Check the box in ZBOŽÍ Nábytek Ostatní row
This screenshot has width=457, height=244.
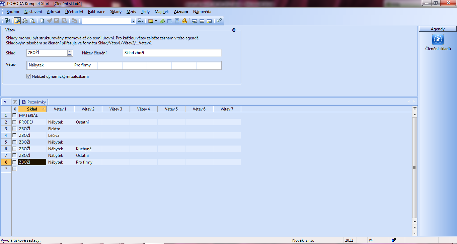click(x=14, y=155)
